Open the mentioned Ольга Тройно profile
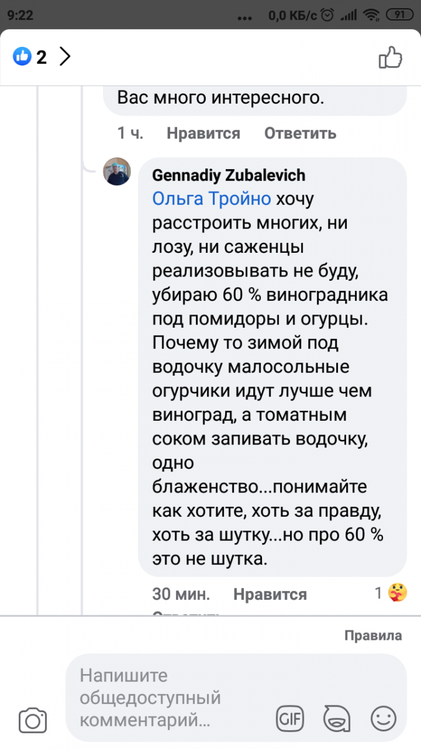 tap(212, 199)
